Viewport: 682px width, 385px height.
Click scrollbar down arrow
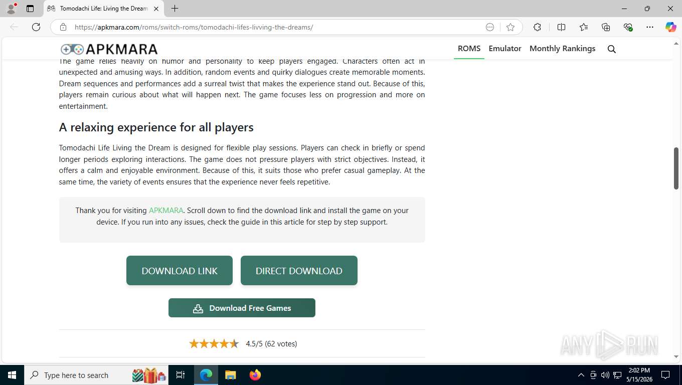pyautogui.click(x=676, y=356)
